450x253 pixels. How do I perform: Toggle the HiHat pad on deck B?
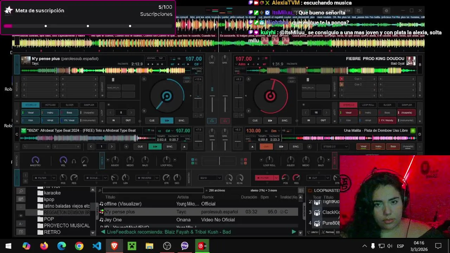click(x=368, y=120)
